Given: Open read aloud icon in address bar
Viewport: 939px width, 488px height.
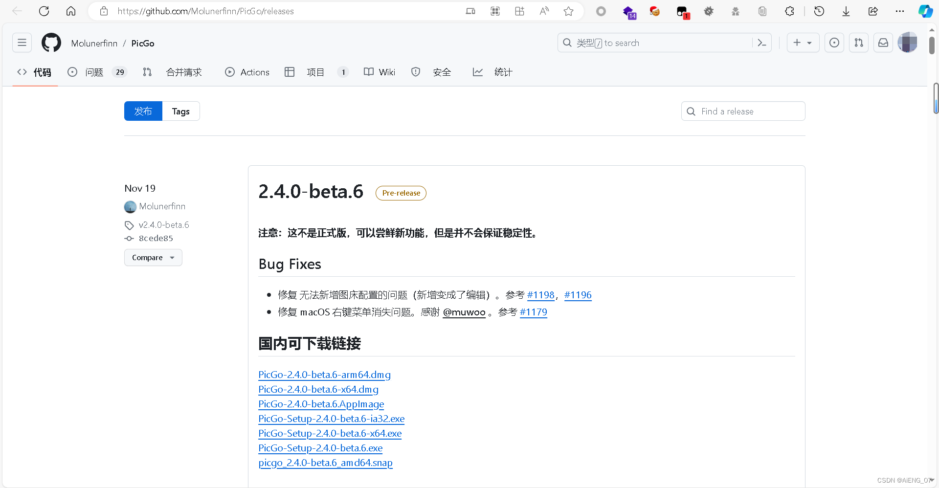Looking at the screenshot, I should click(x=544, y=11).
